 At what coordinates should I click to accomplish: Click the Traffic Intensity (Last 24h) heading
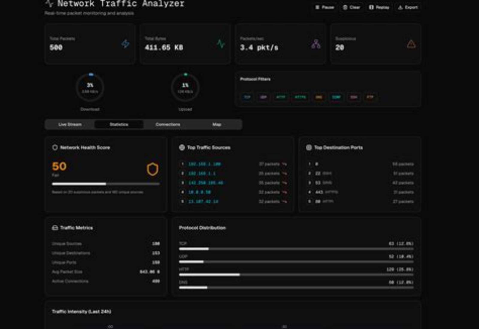tap(81, 311)
